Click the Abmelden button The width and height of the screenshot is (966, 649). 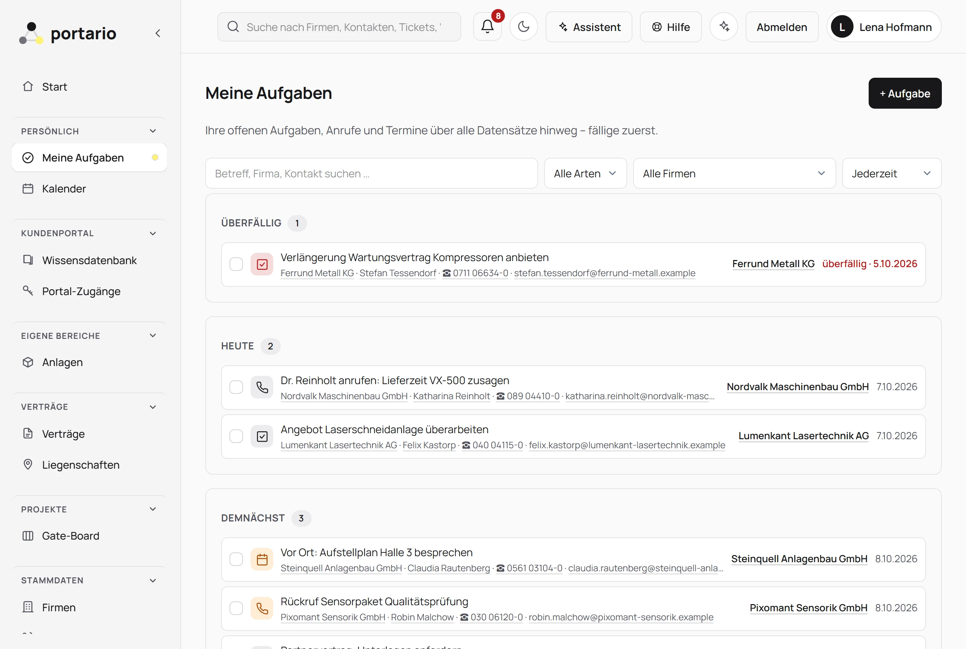coord(781,27)
